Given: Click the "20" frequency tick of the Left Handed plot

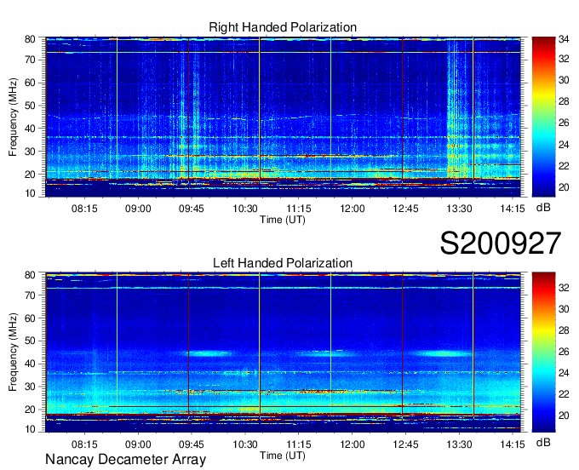Looking at the screenshot, I should [30, 410].
